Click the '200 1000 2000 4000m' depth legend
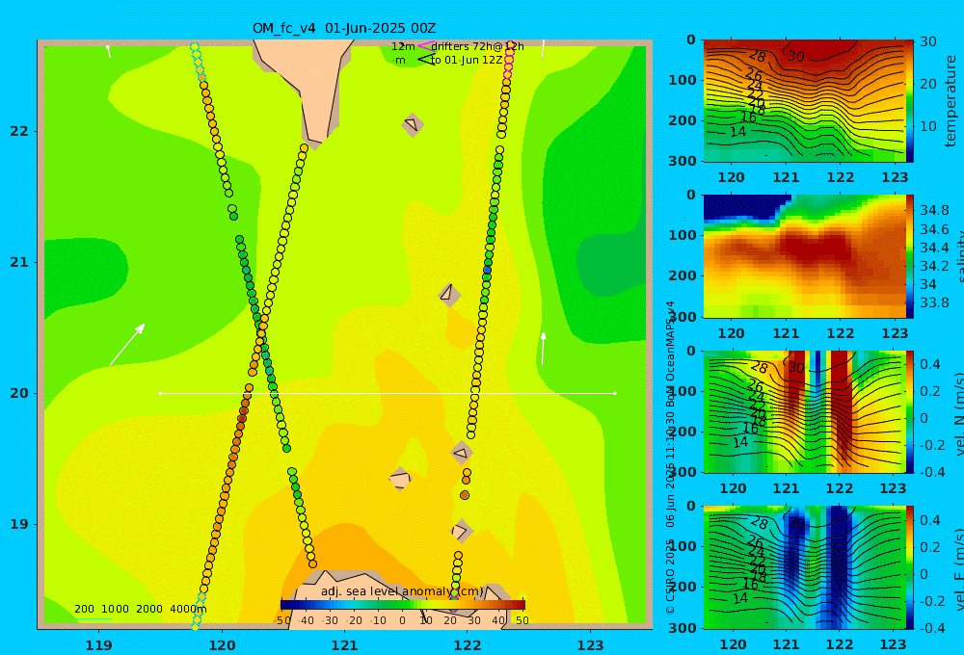This screenshot has width=964, height=655. pos(140,609)
